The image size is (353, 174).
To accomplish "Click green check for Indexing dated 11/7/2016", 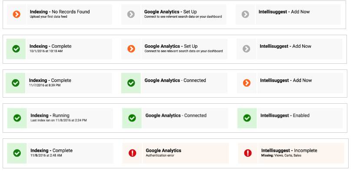I will (16, 83).
